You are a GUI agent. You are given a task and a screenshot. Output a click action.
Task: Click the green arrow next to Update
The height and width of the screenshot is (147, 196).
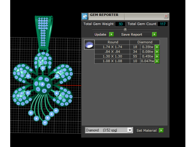pos(111,34)
